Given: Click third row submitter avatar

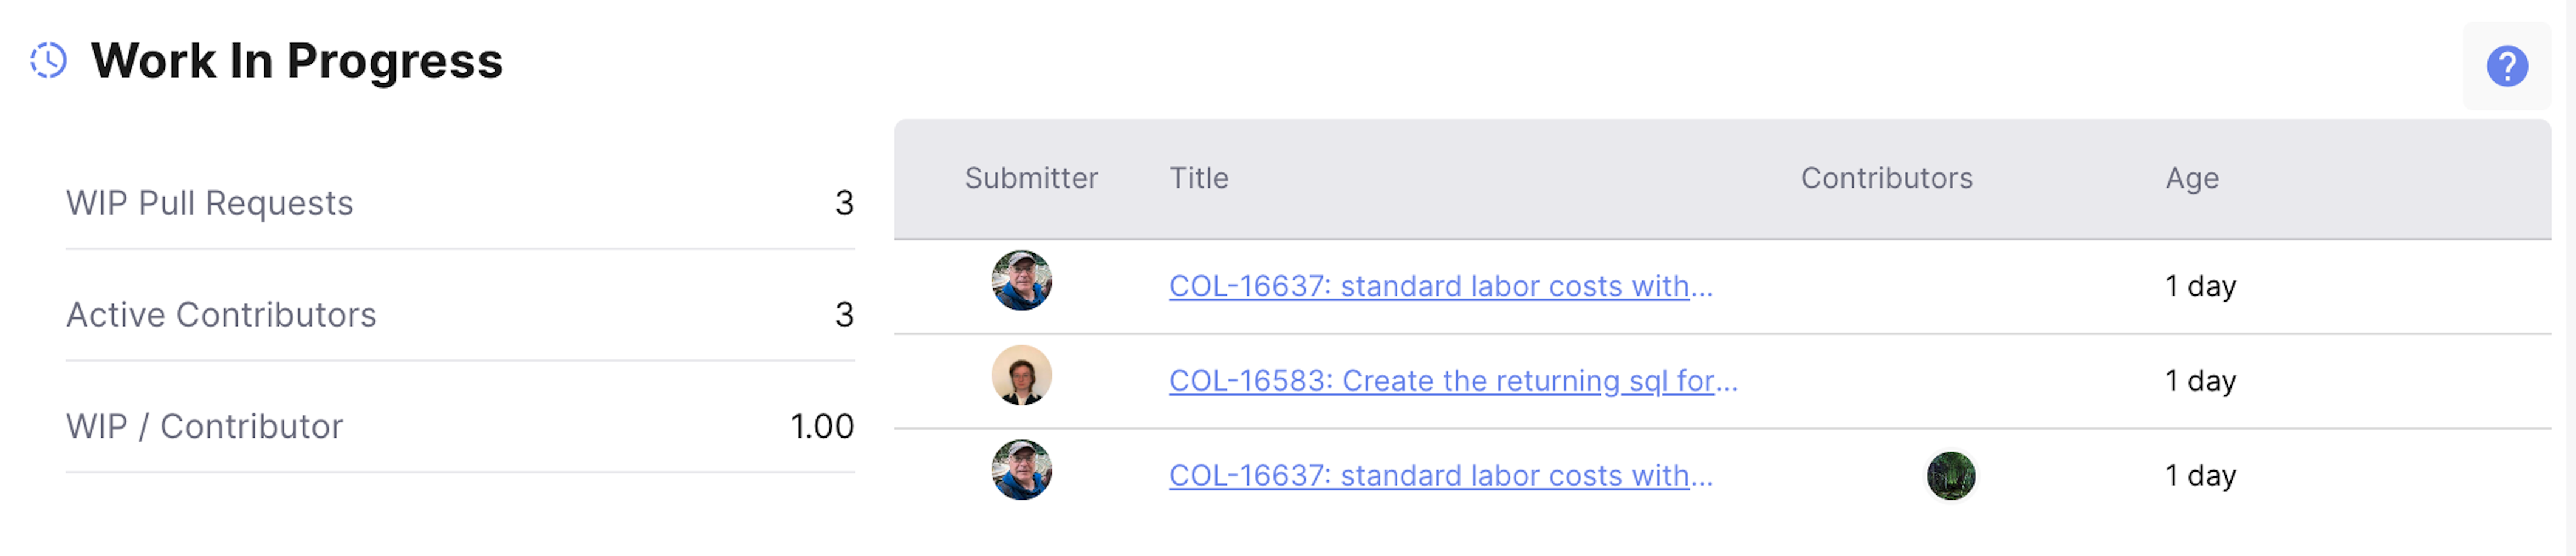Looking at the screenshot, I should click(x=1021, y=470).
